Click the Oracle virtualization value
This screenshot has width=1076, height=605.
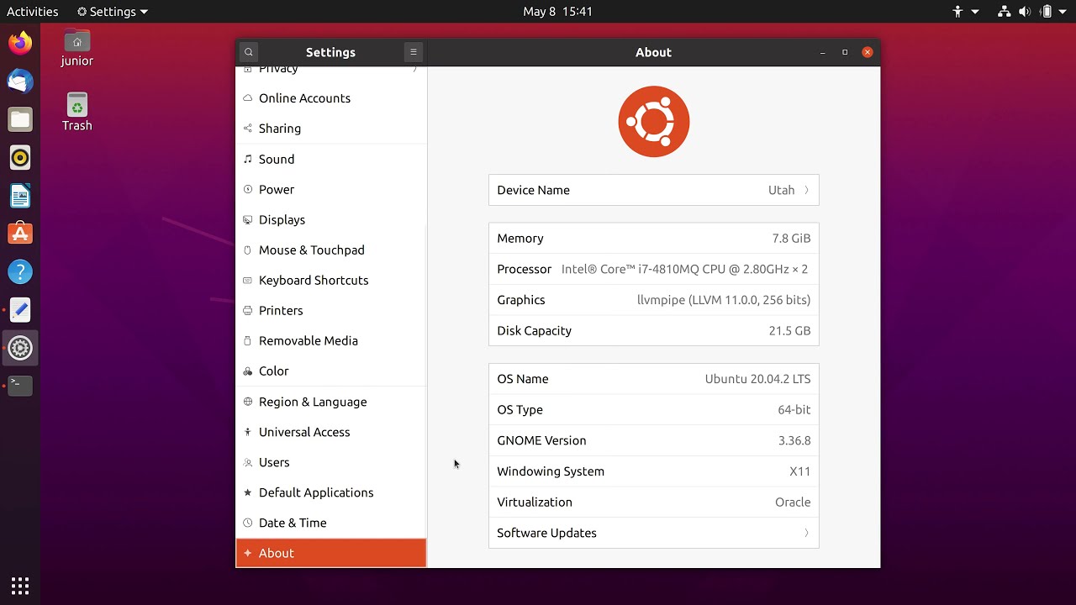pos(793,502)
